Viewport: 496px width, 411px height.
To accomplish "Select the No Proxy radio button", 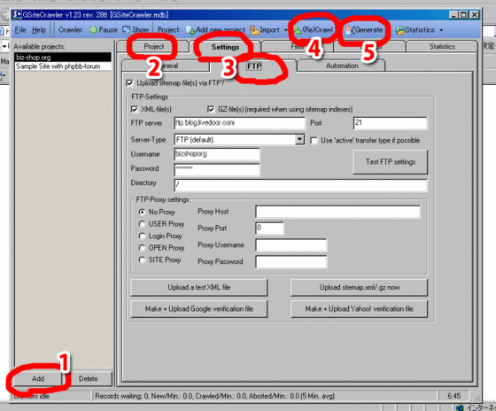I will (x=142, y=212).
